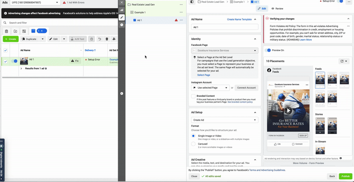Image resolution: width=354 pixels, height=182 pixels.
Task: Switch to the Review tab
Action: pos(277,8)
